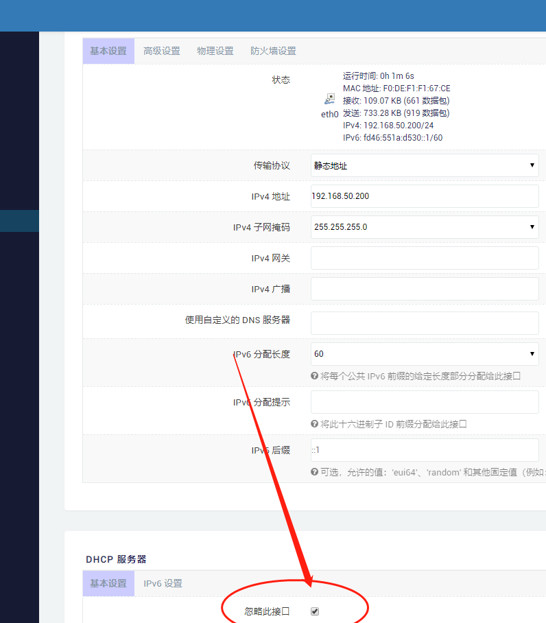Switch to DHCP 服务器 IPv6 设置 tab
This screenshot has height=623, width=546.
pos(163,583)
